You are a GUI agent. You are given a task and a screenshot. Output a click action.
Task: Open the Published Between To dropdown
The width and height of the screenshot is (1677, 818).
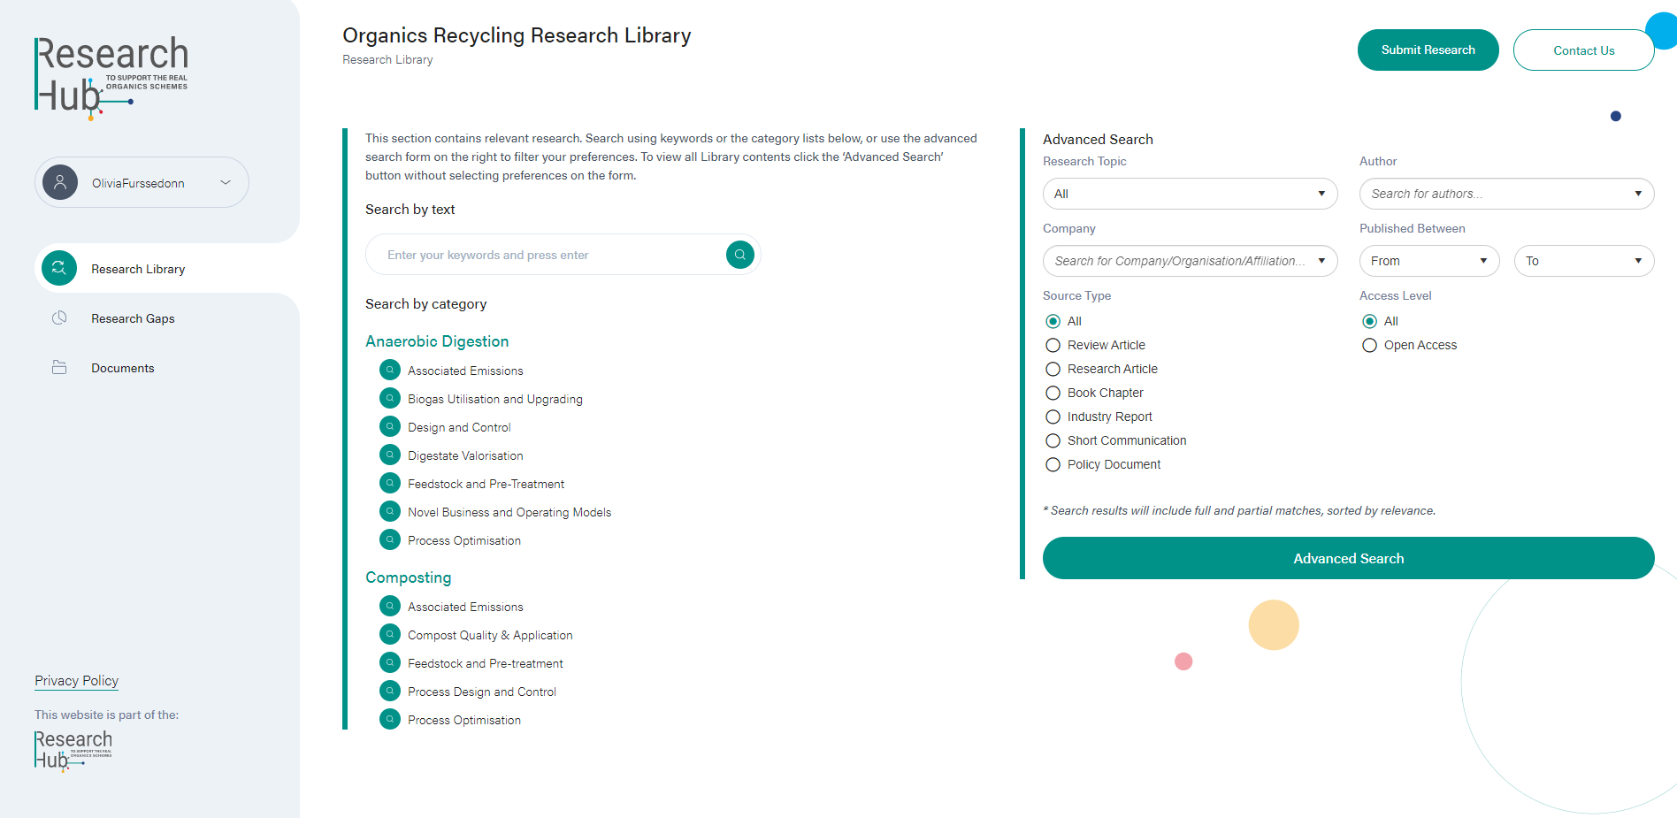point(1584,261)
